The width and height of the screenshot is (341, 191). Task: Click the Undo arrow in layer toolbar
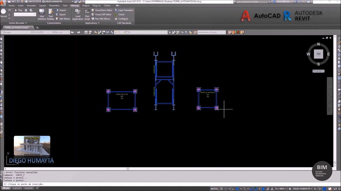[x=72, y=32]
